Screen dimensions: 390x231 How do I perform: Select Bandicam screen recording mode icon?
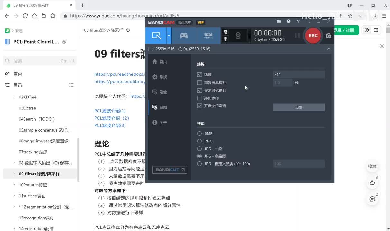[x=156, y=36]
